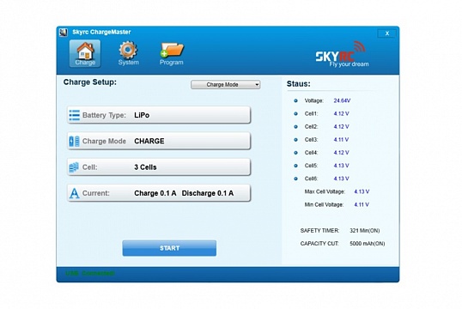Open the System gear settings

click(128, 53)
